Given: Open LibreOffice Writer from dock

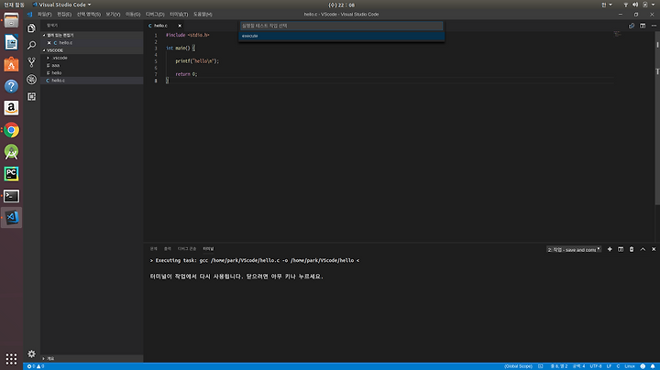Looking at the screenshot, I should coord(11,42).
